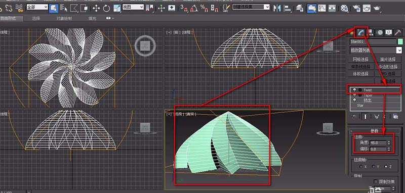Click Configure Modifier Sets icon

coord(395,117)
